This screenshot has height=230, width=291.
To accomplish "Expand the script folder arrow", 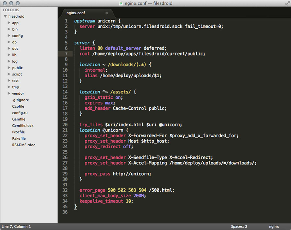I will (9, 74).
